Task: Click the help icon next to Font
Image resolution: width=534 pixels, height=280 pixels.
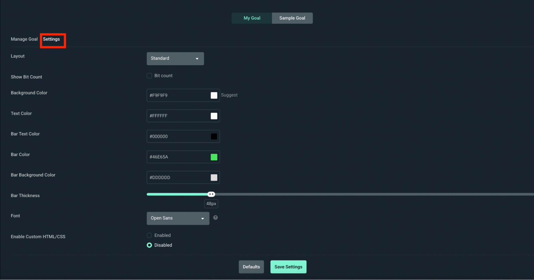Action: (x=215, y=217)
